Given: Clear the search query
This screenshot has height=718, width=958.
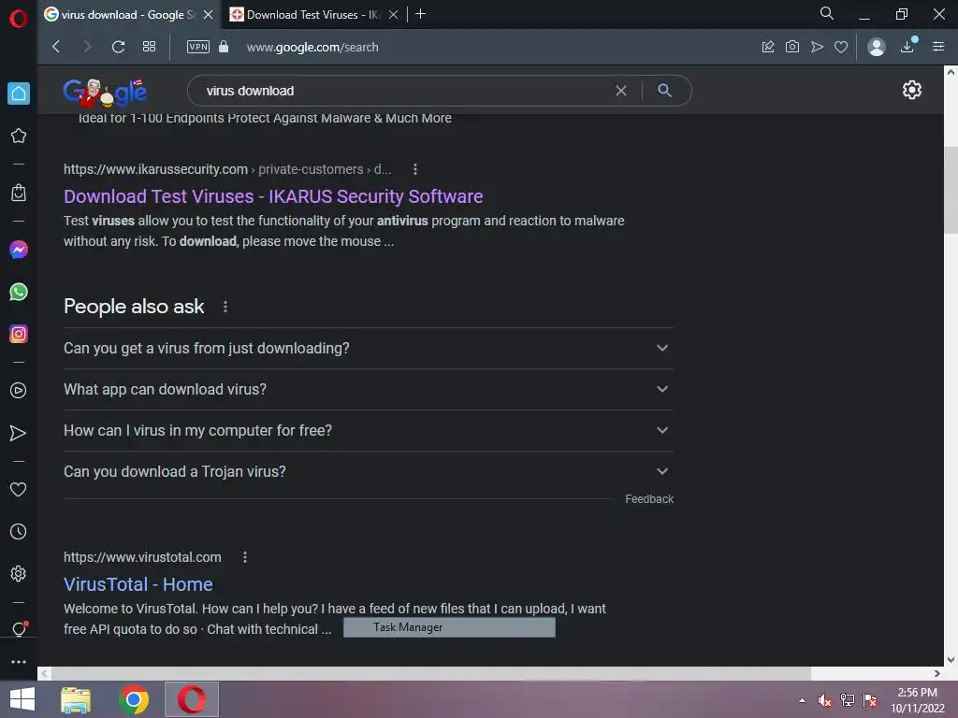Looking at the screenshot, I should [621, 91].
